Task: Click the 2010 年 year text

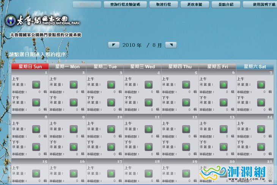Action: (132, 45)
